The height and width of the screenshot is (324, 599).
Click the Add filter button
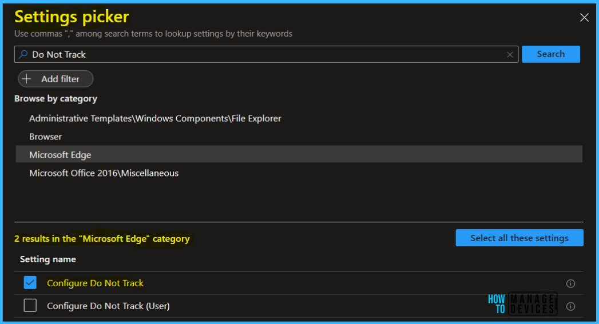[55, 79]
